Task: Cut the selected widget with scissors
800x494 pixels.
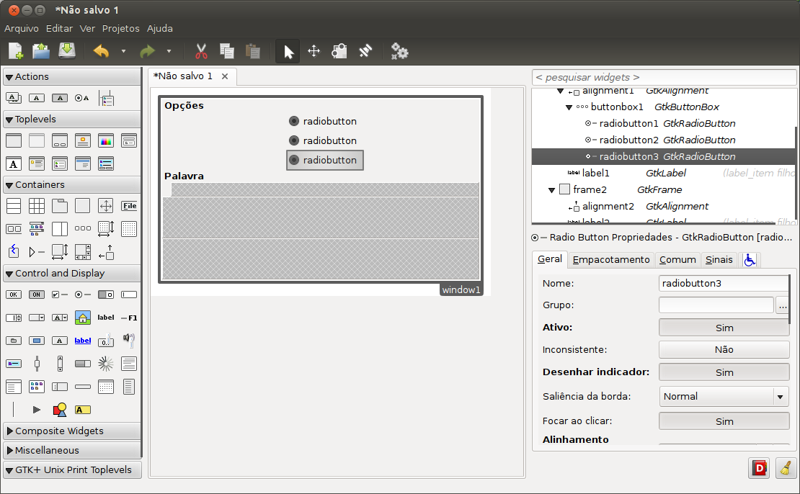Action: click(202, 51)
